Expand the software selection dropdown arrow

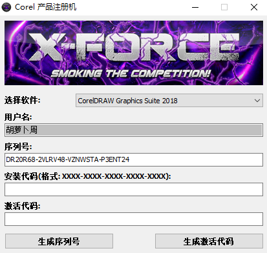pyautogui.click(x=257, y=101)
